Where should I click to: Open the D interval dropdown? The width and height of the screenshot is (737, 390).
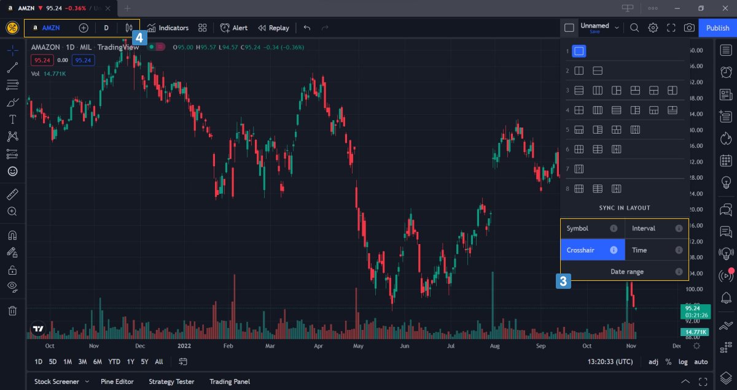[106, 28]
